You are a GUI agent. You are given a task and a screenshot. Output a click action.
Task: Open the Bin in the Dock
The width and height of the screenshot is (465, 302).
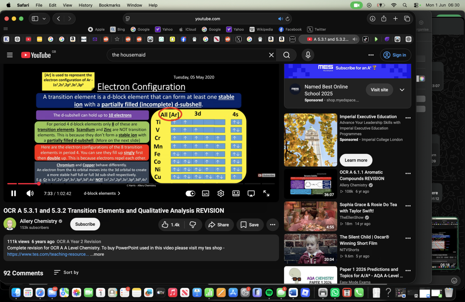pyautogui.click(x=449, y=293)
